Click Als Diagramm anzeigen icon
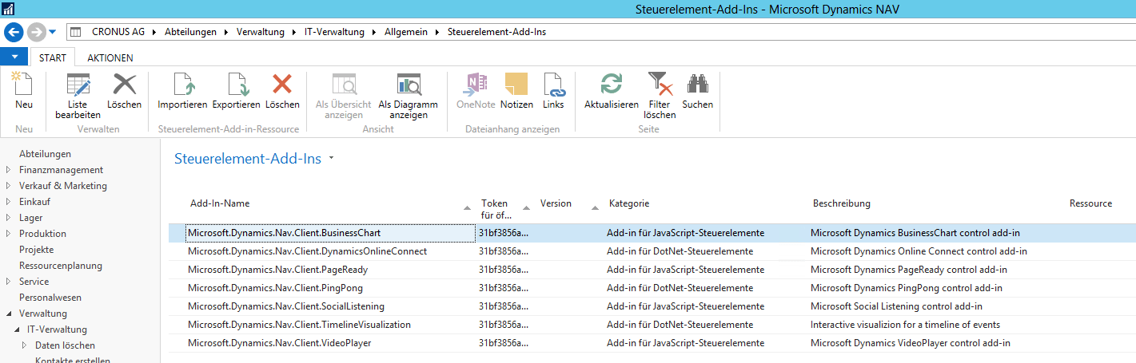Screen dimensions: 1136x363 click(x=408, y=85)
